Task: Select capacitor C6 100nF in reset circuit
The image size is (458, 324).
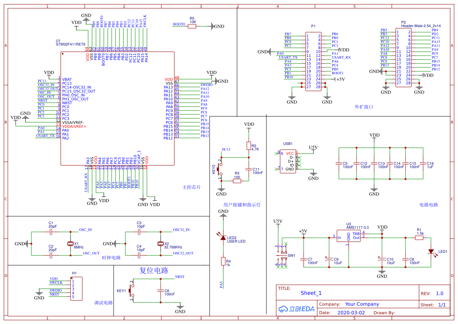Action: (161, 291)
